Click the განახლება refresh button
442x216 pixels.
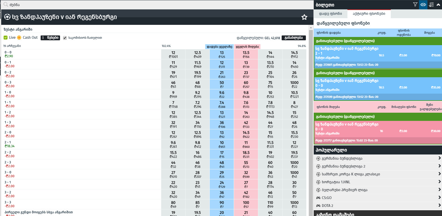(x=293, y=38)
